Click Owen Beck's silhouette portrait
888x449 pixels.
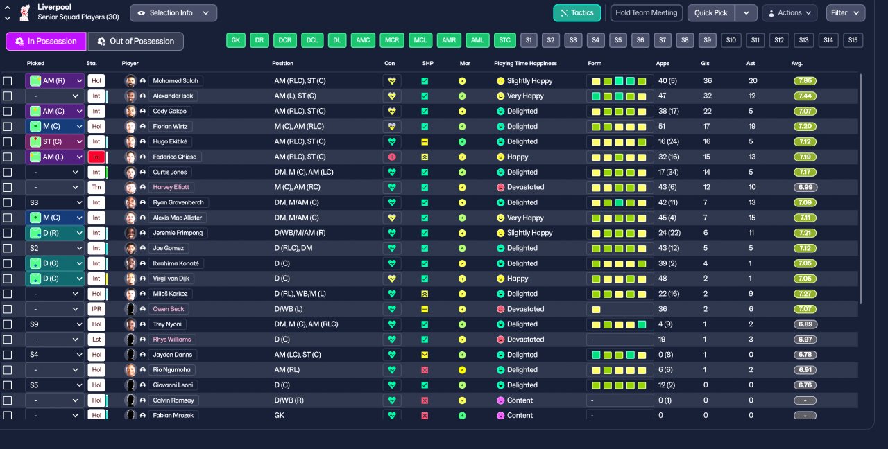click(130, 309)
